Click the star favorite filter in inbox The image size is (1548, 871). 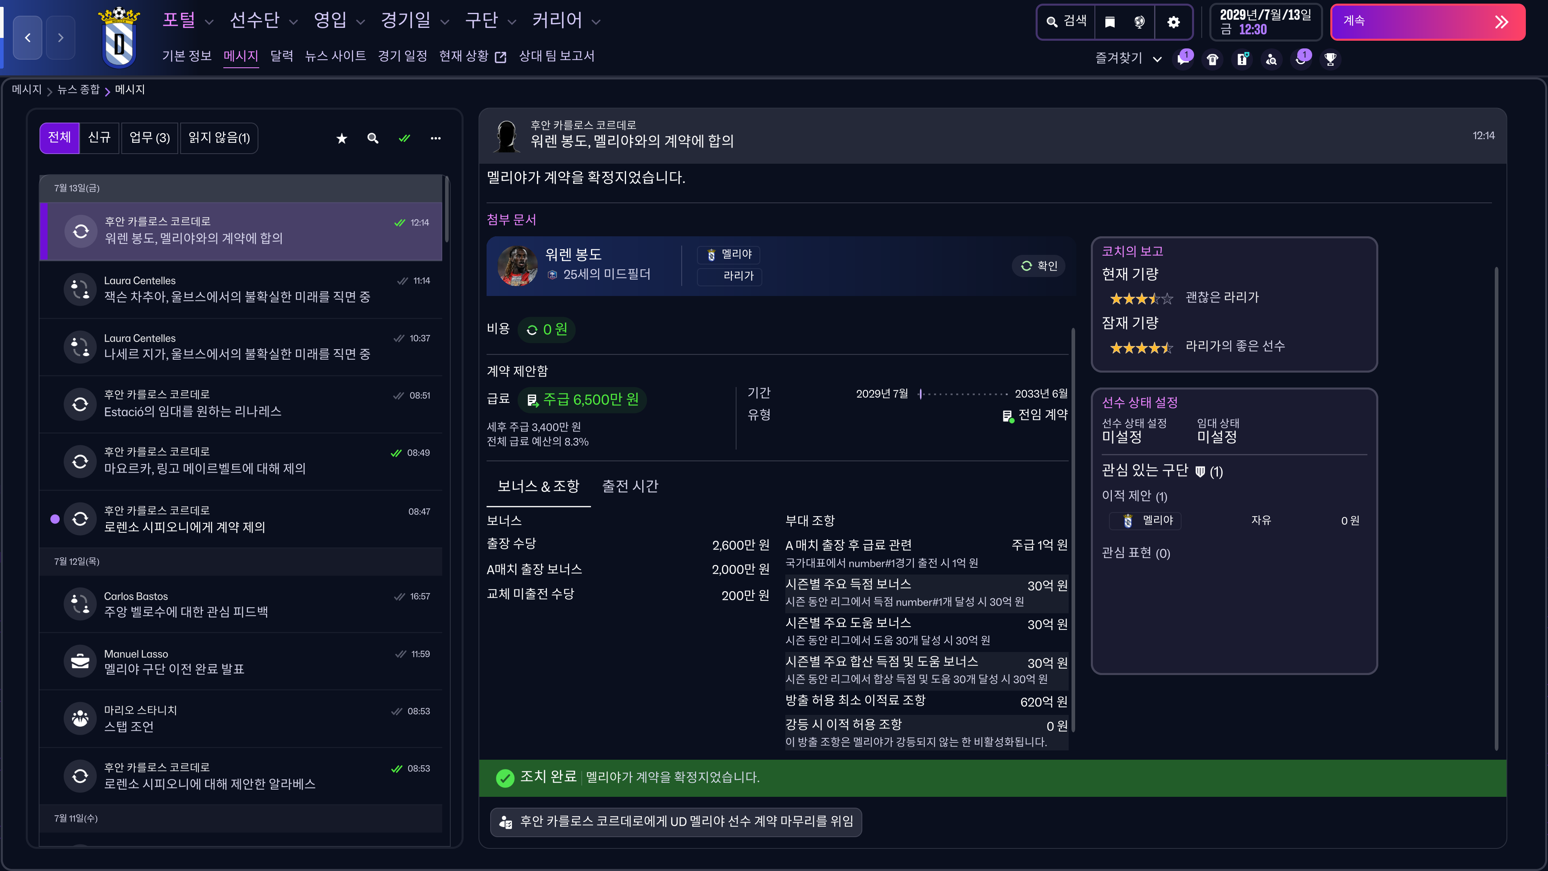tap(341, 138)
